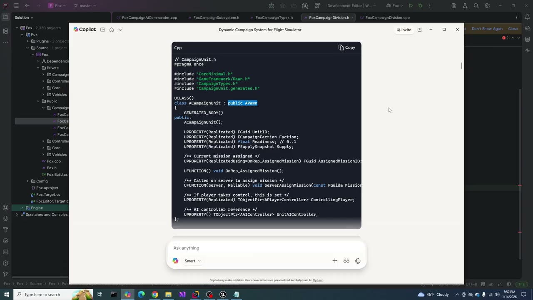Open Windows Start menu

point(7,295)
